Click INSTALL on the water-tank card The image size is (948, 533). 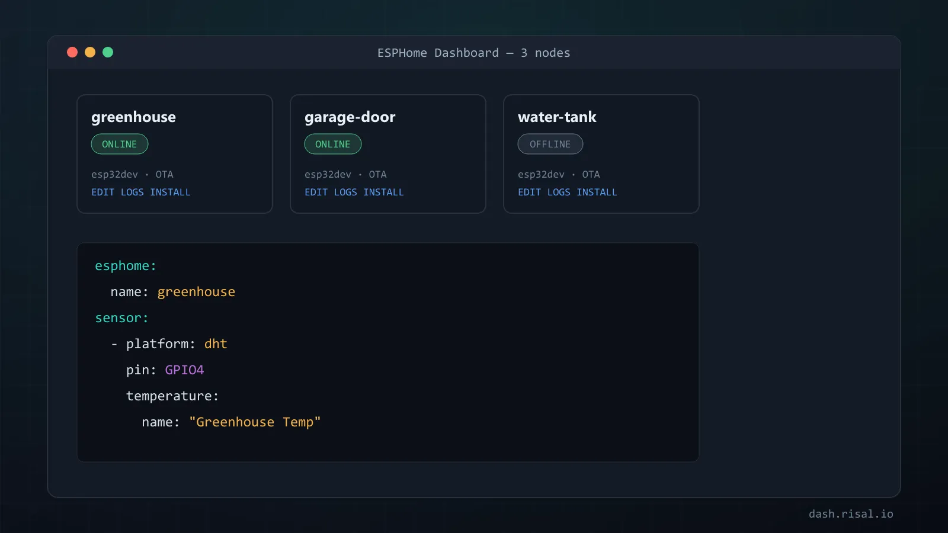tap(597, 192)
